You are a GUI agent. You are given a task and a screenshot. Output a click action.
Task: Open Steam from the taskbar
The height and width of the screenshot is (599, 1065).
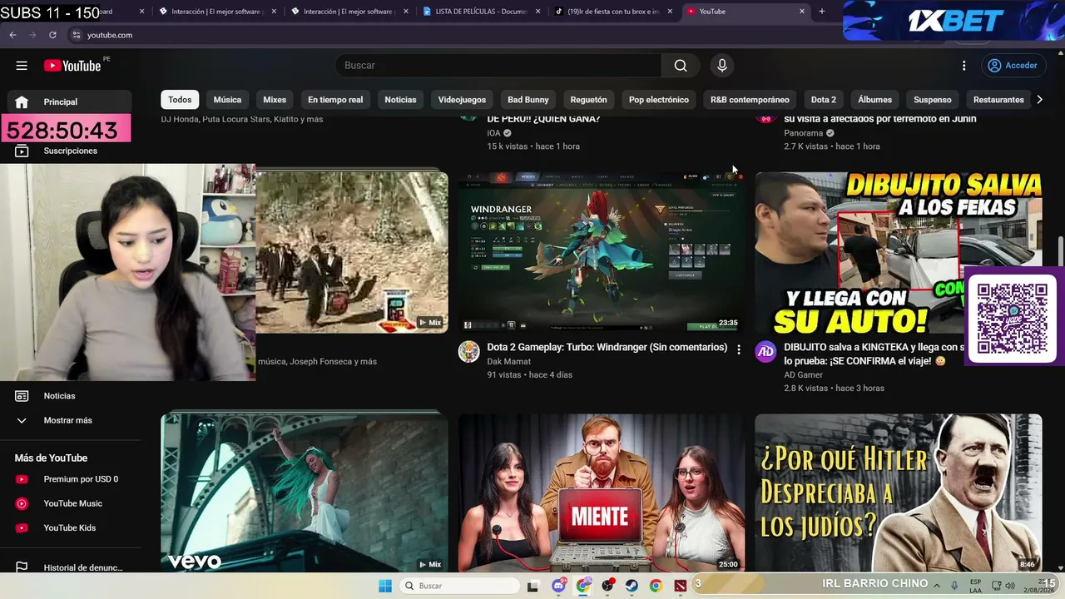click(x=632, y=586)
